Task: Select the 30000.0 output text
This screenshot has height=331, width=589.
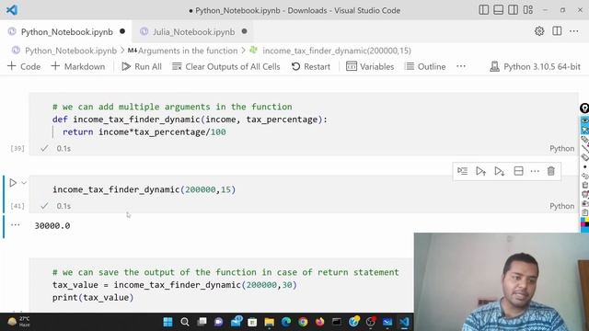Action: pyautogui.click(x=52, y=225)
